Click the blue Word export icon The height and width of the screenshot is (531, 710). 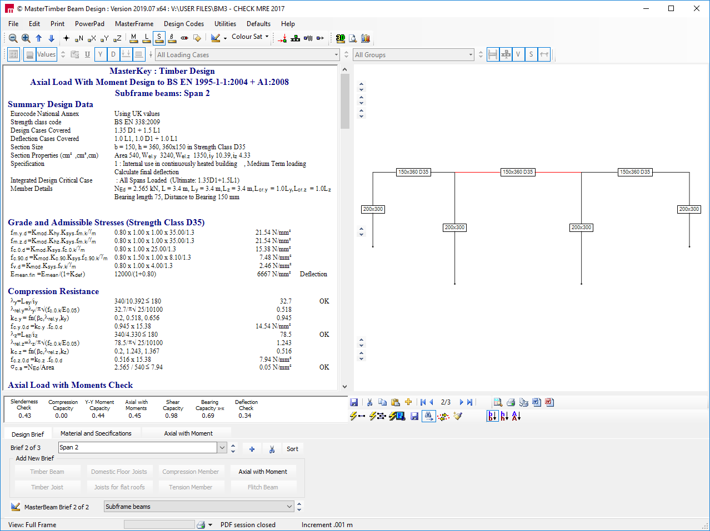point(536,402)
